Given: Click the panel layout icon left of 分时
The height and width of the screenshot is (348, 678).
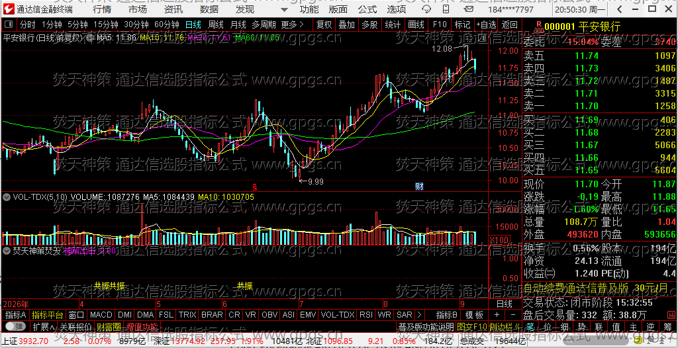Looking at the screenshot, I should point(9,24).
